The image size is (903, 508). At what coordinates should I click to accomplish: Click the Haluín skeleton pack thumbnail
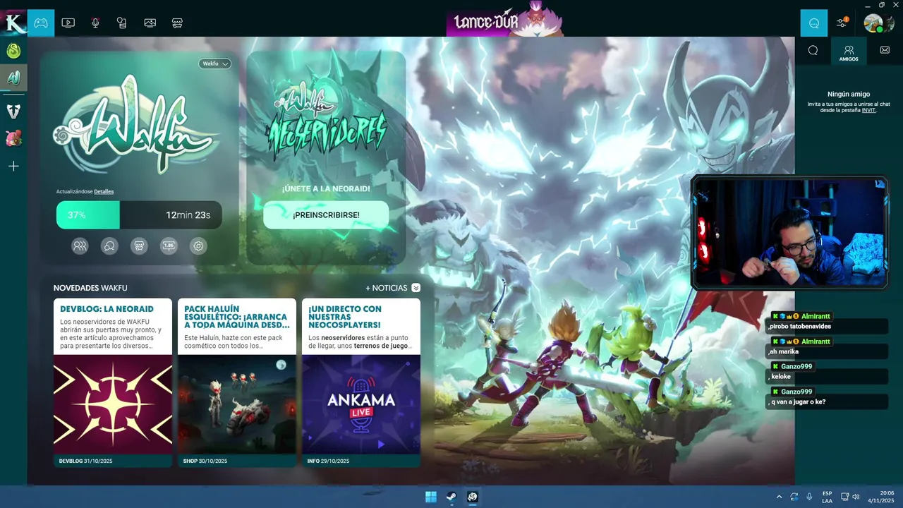pos(237,404)
